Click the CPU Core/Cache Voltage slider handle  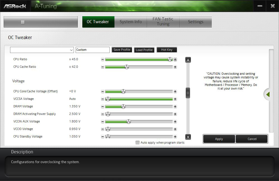(123, 91)
